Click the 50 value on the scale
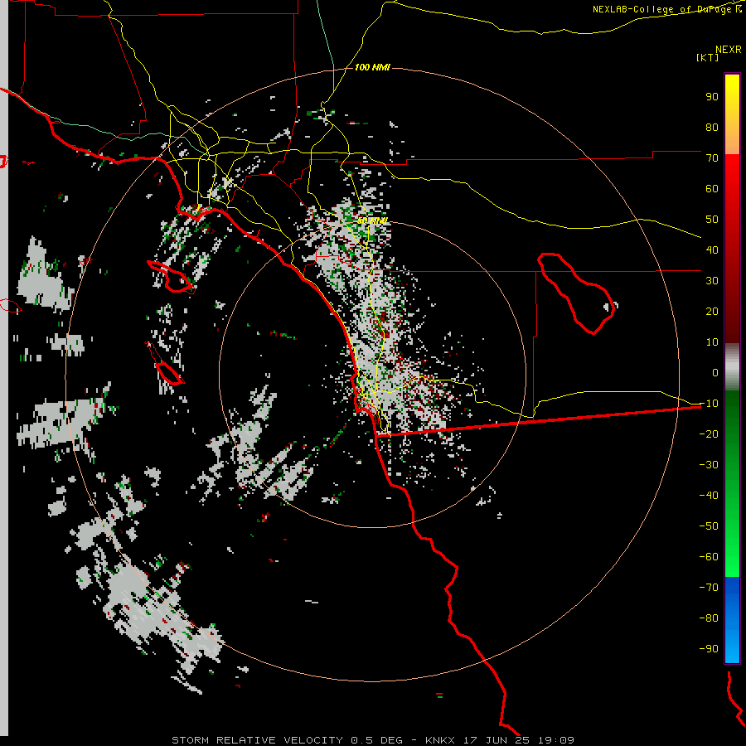The height and width of the screenshot is (746, 746). point(712,220)
